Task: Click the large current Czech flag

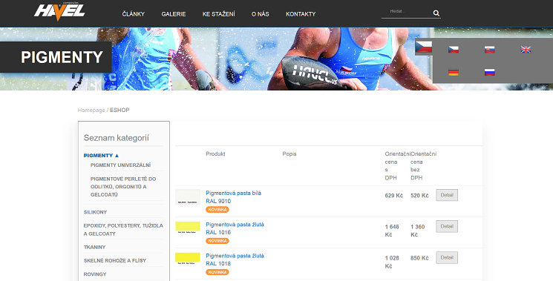Action: coord(424,47)
